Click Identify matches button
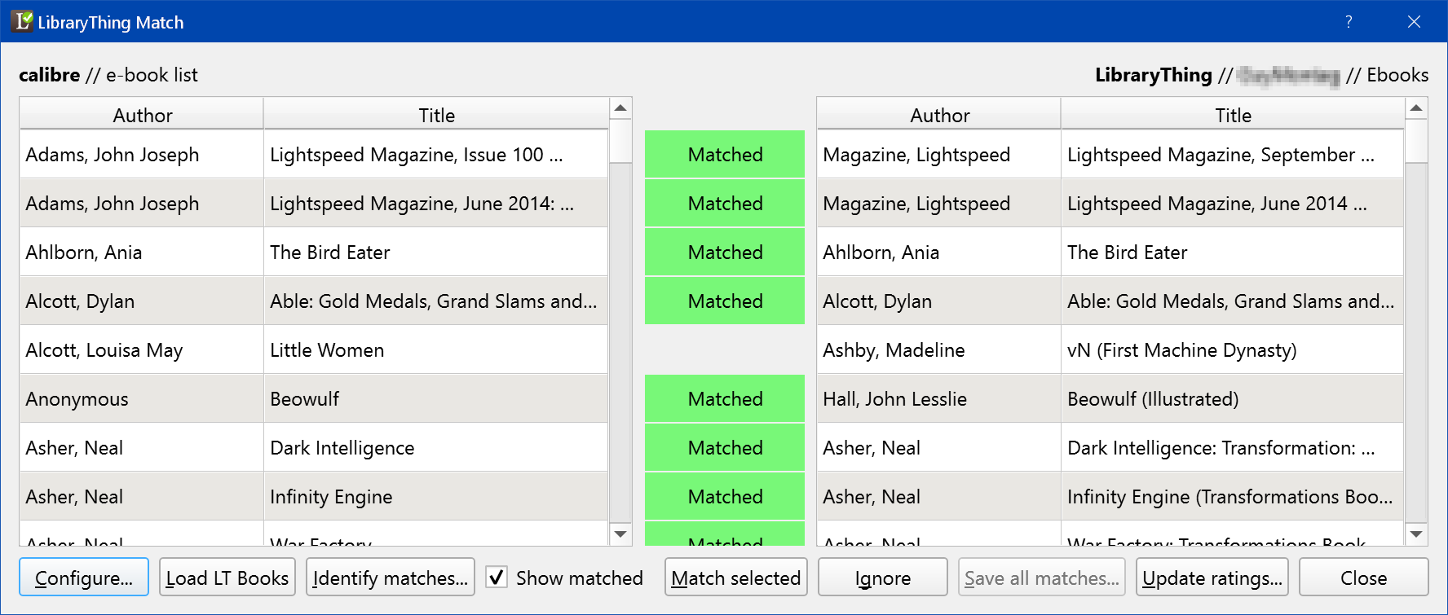 pos(390,578)
